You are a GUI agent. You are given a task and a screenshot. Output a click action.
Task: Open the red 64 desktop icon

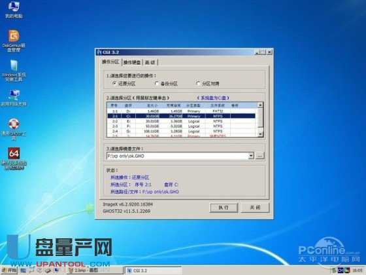pos(14,158)
